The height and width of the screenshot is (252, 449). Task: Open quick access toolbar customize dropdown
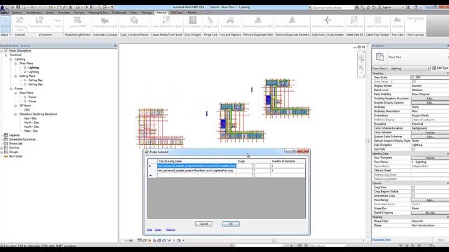[x=112, y=7]
